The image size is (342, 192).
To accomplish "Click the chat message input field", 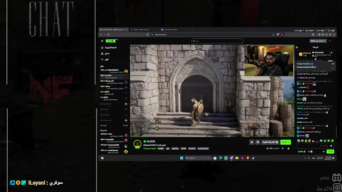I will click(x=315, y=146).
